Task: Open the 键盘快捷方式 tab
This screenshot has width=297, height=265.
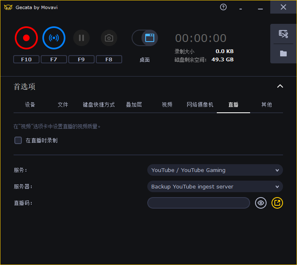Action: click(x=99, y=105)
